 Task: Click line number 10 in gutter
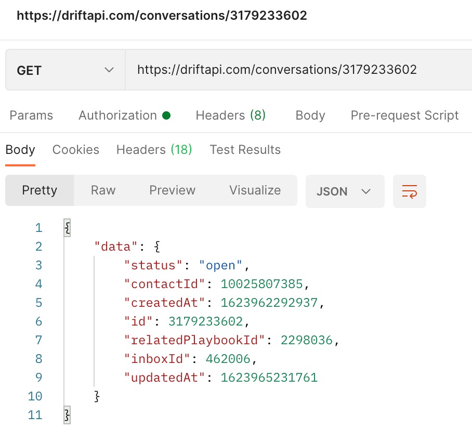35,396
